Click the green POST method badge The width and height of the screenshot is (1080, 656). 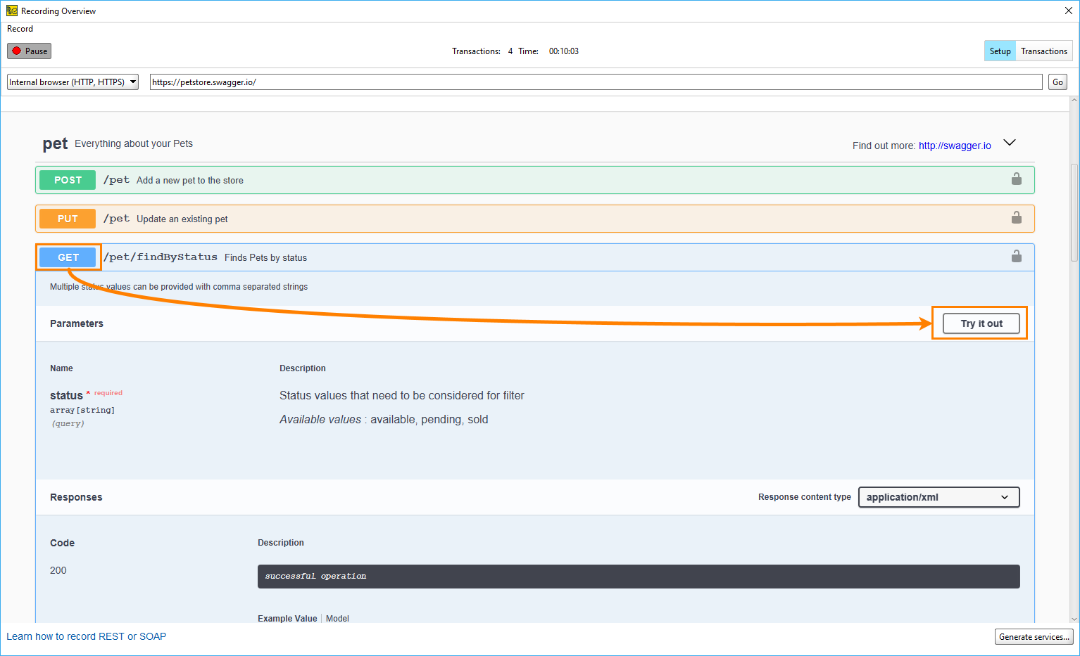[67, 180]
